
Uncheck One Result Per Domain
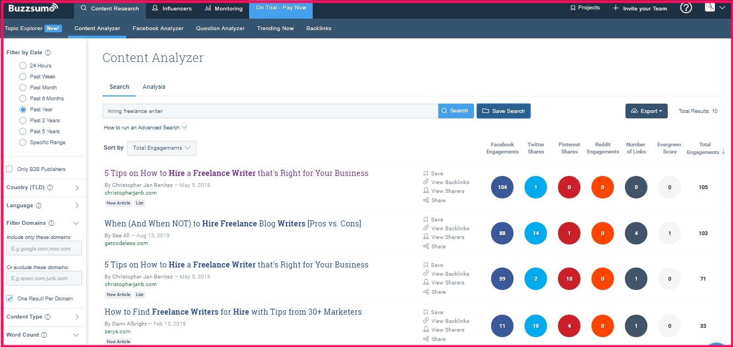pos(9,299)
